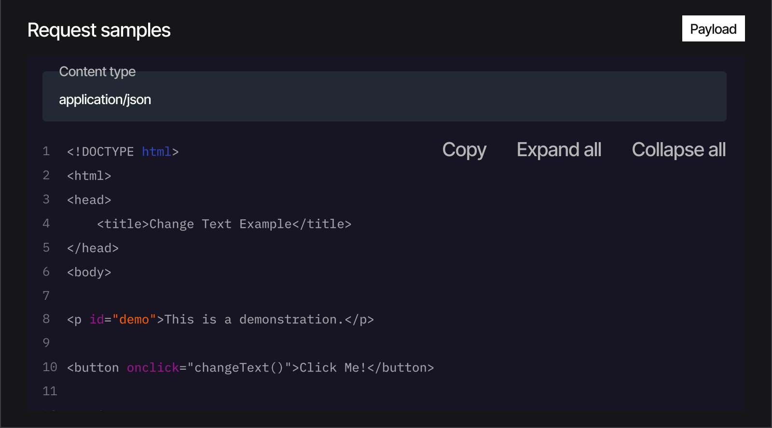Click the opening html tag on line 2

89,176
